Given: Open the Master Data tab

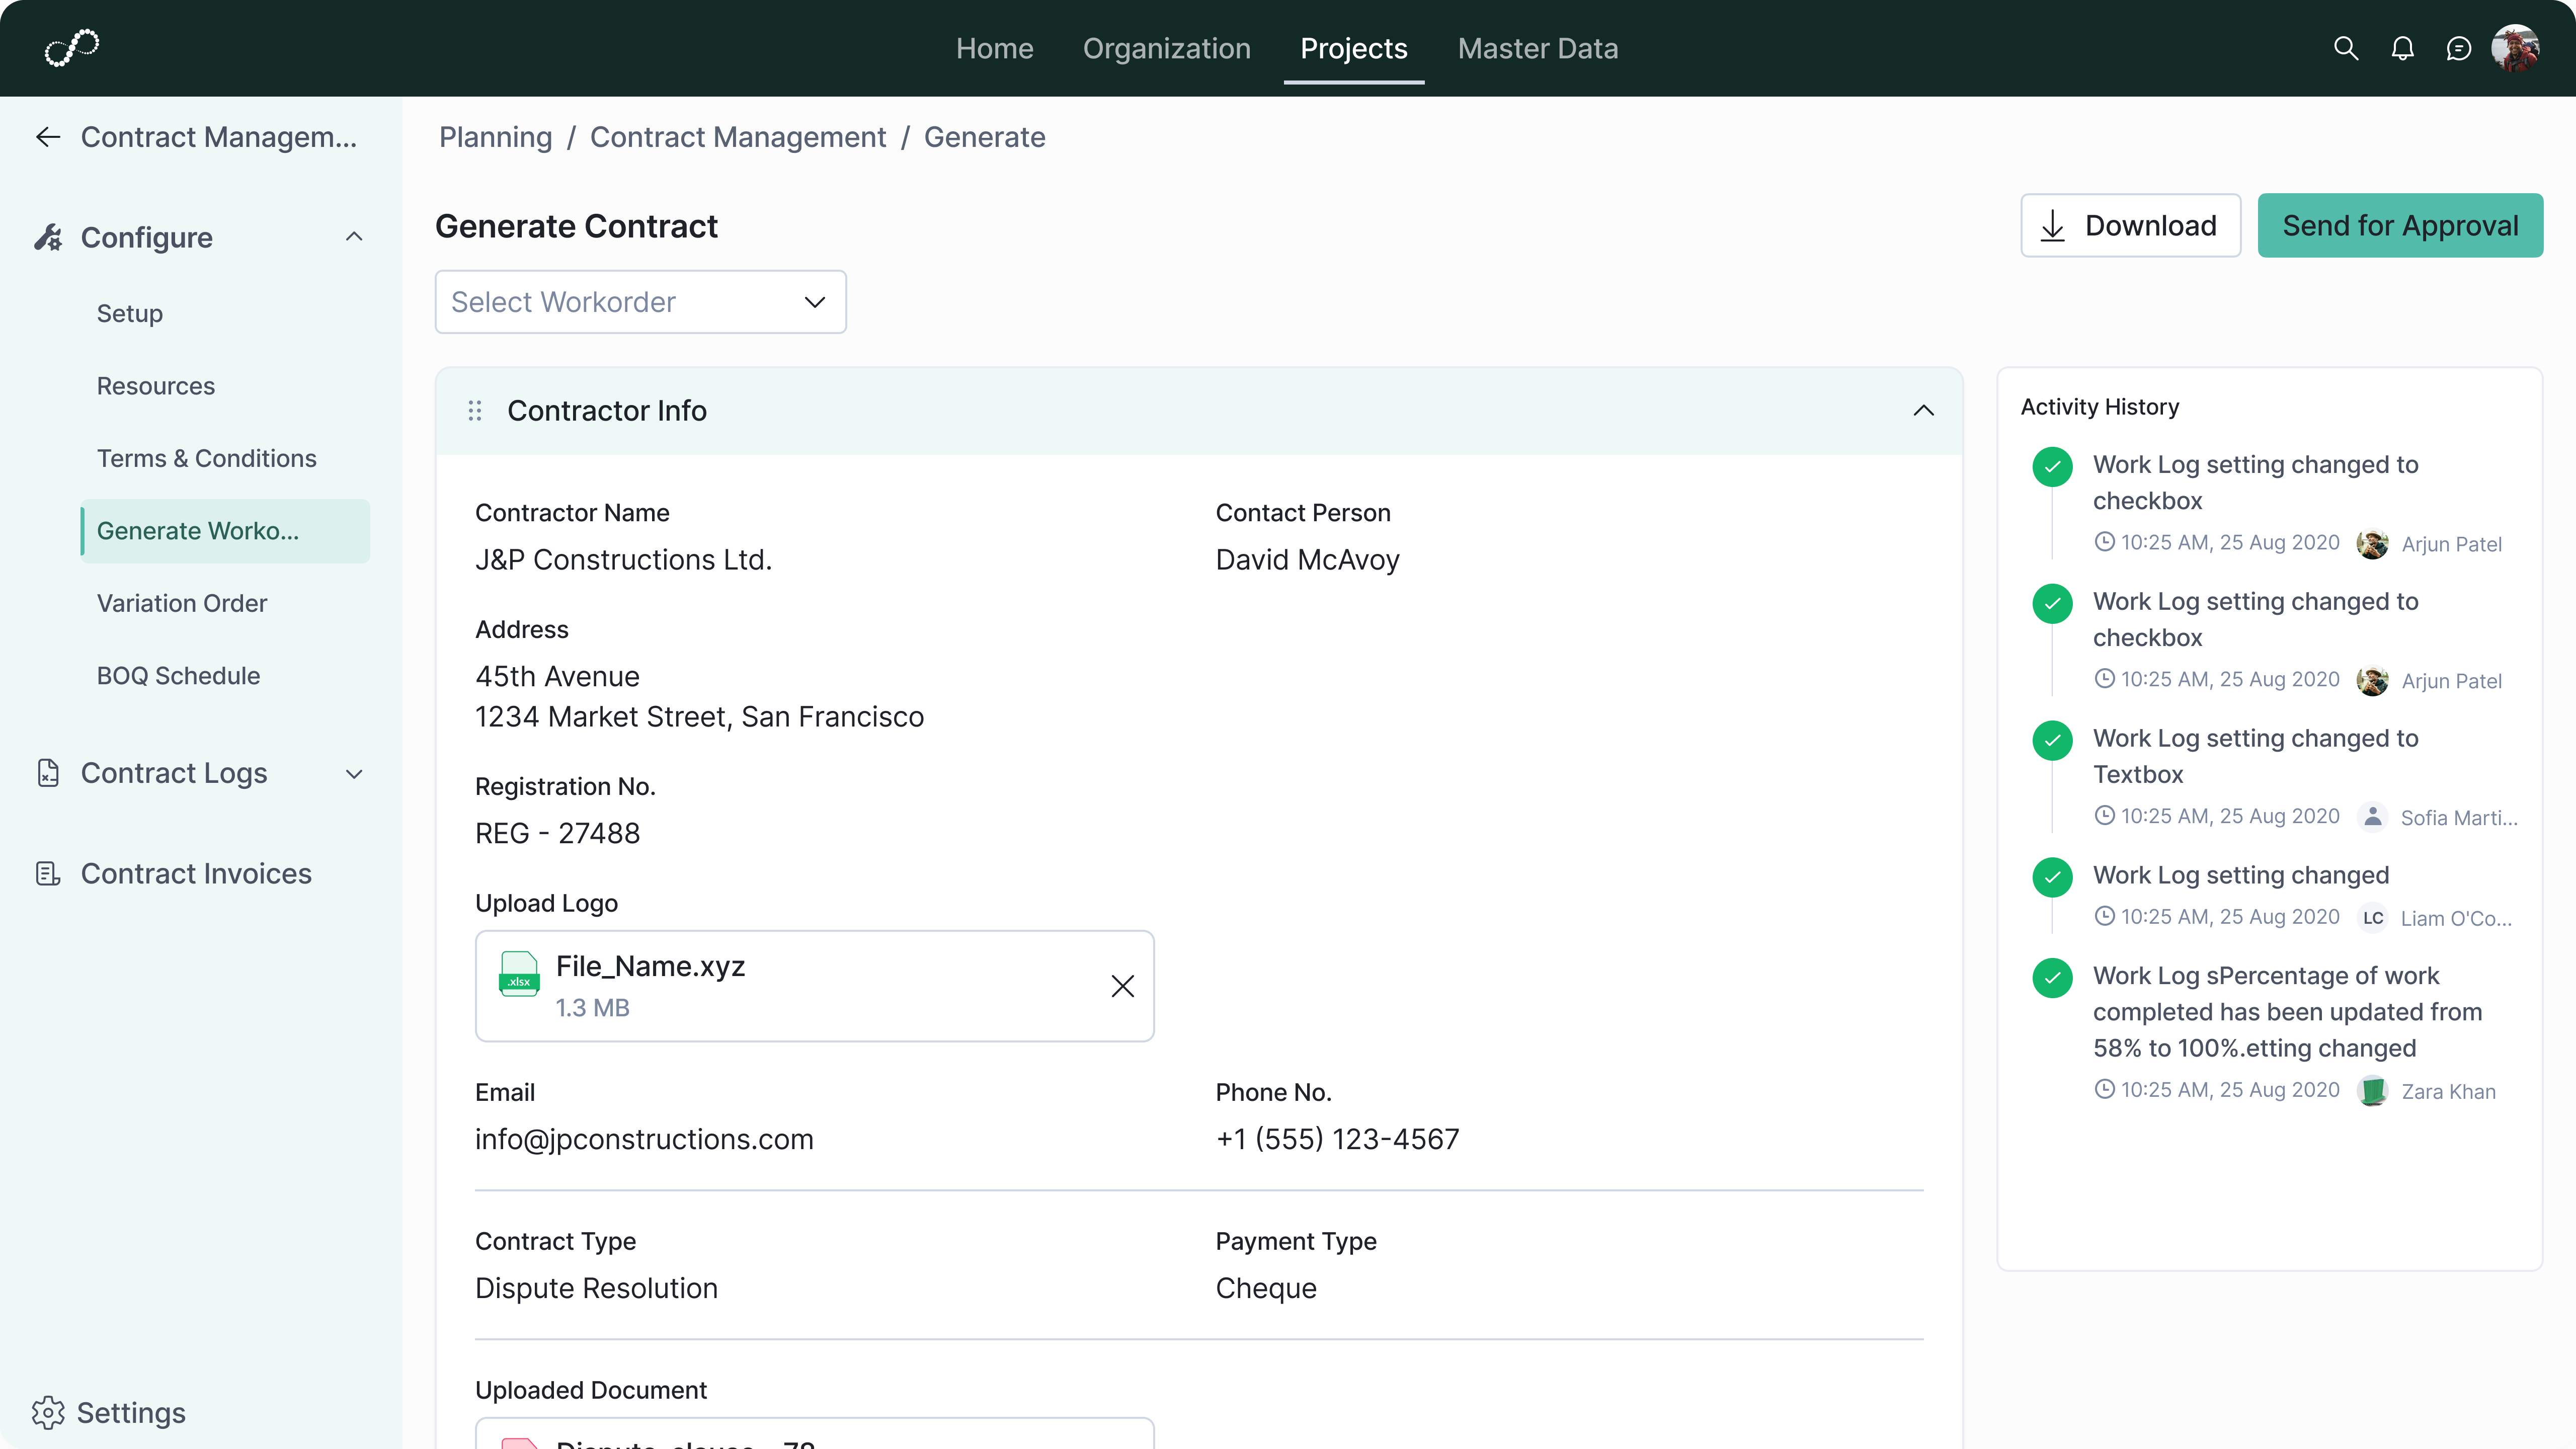Looking at the screenshot, I should (x=1538, y=48).
